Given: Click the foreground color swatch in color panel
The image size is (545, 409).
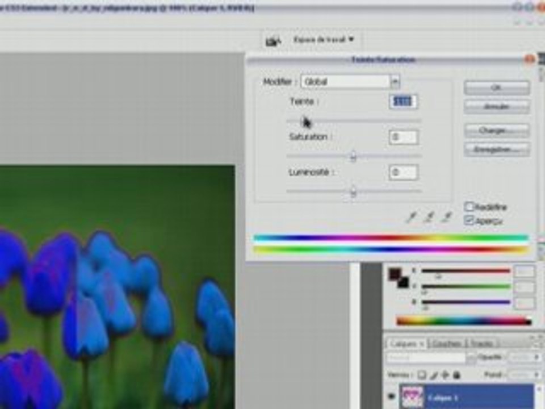Looking at the screenshot, I should pos(394,273).
